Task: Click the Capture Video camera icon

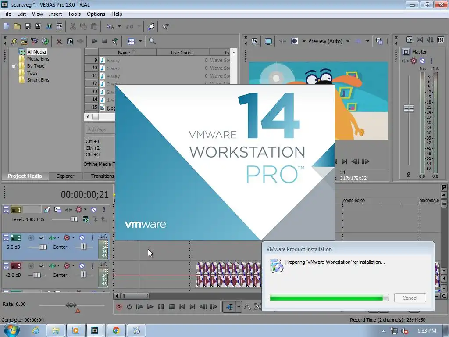Action: (x=34, y=41)
